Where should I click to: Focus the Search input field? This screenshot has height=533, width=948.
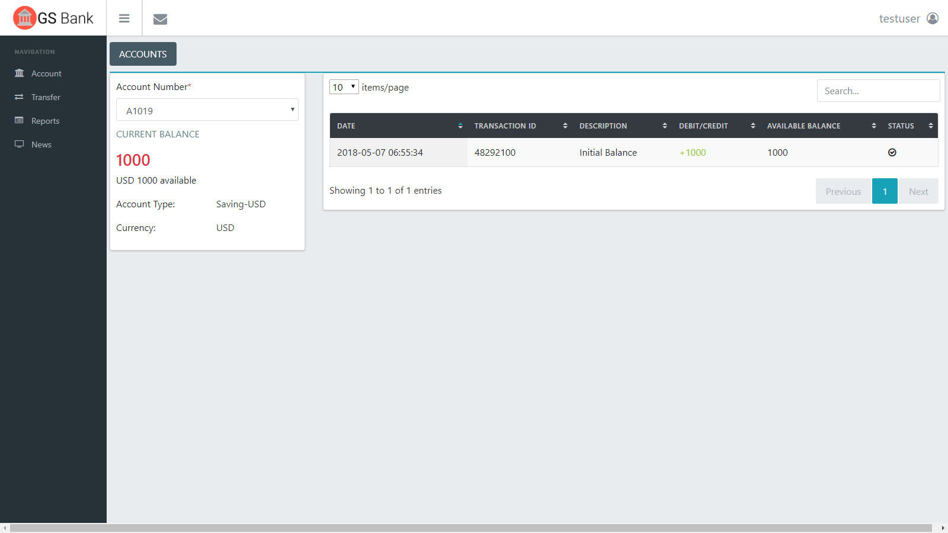pos(878,91)
